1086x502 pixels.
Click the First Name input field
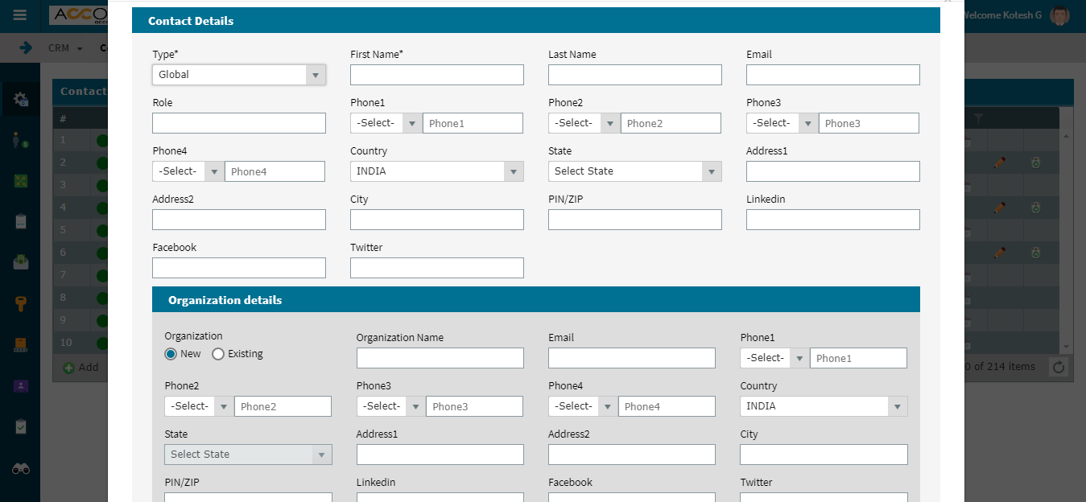437,75
